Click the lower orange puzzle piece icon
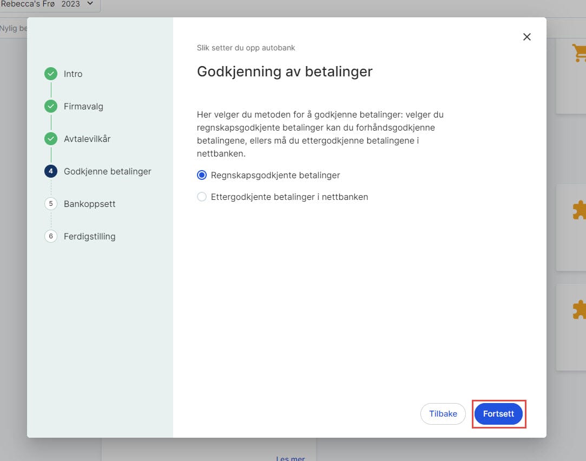 click(578, 309)
